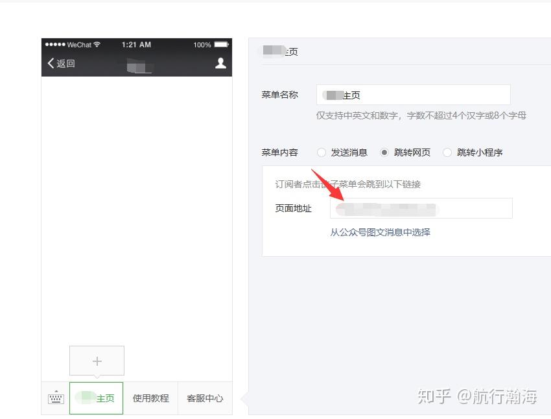Click the 菜单名称 input field
Viewport: 551px width, 419px height.
click(414, 95)
